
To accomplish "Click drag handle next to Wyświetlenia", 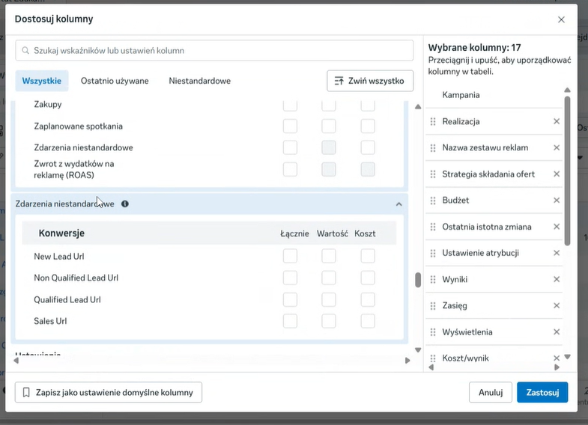I will [x=433, y=331].
